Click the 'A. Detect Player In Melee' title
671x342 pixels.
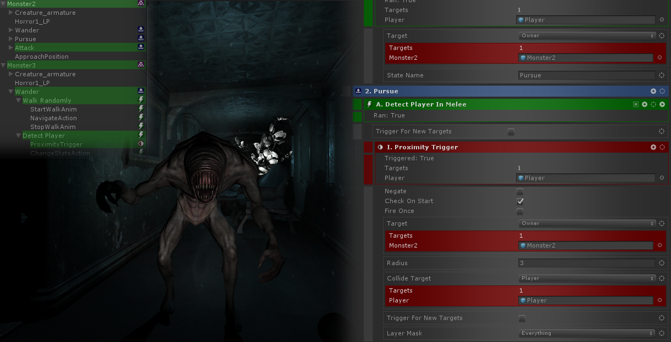point(421,104)
